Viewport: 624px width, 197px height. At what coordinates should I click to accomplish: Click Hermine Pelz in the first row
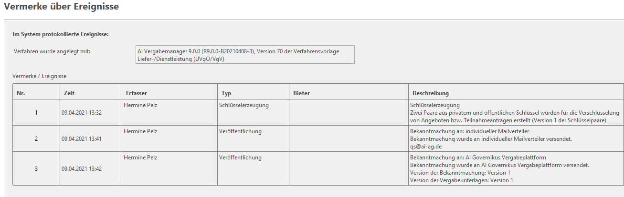coord(140,105)
